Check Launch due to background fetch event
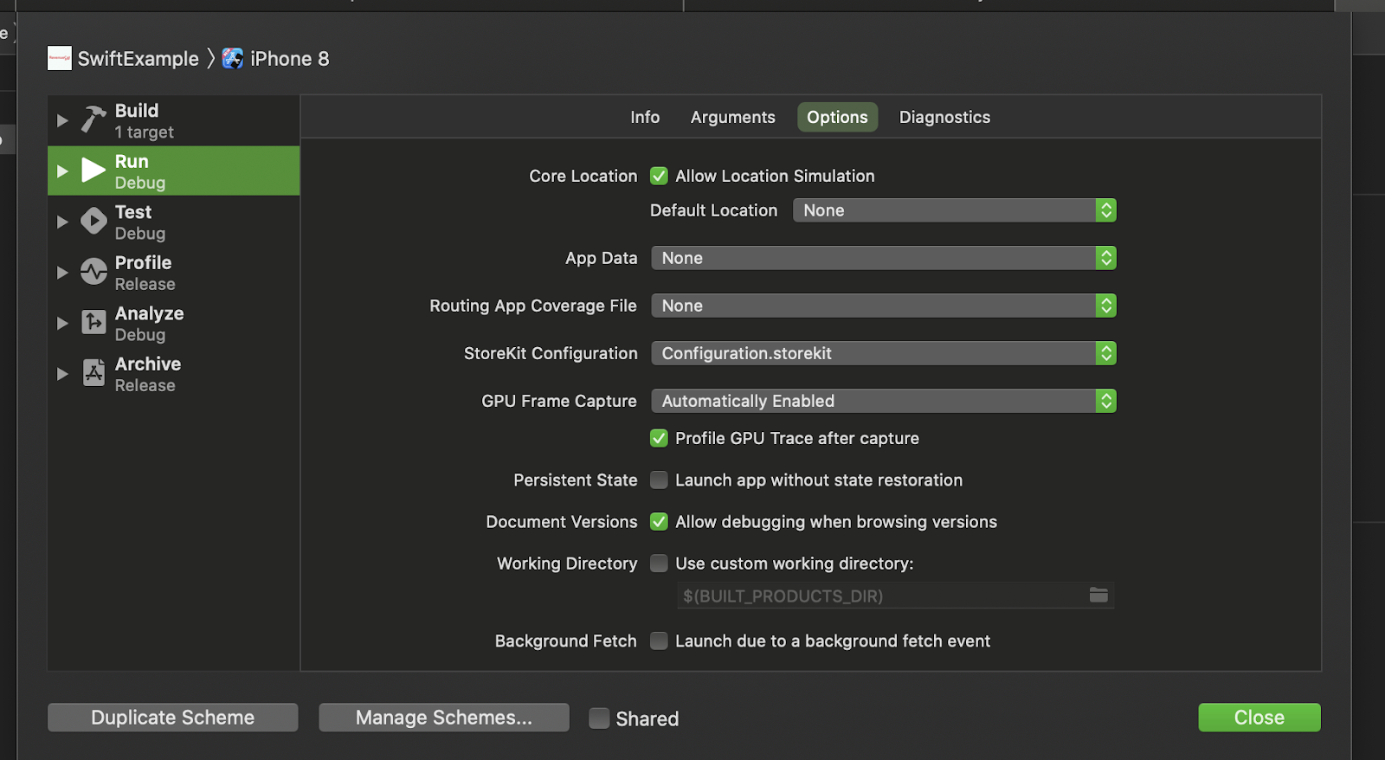Screen dimensions: 1385x760 (659, 641)
